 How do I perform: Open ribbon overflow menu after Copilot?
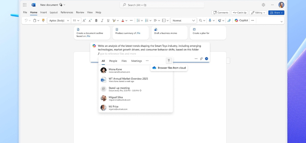click(252, 21)
